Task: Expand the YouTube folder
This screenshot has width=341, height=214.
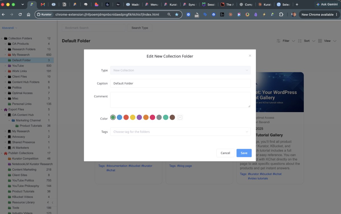Action: coord(5,66)
